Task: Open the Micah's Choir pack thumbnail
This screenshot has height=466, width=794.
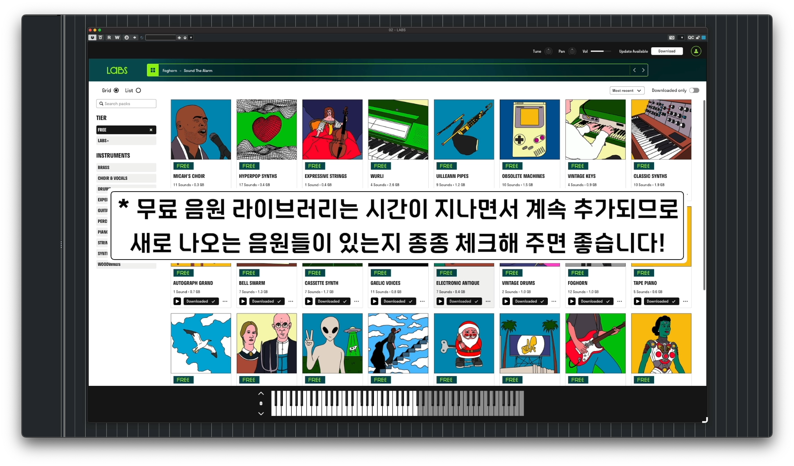Action: [201, 129]
